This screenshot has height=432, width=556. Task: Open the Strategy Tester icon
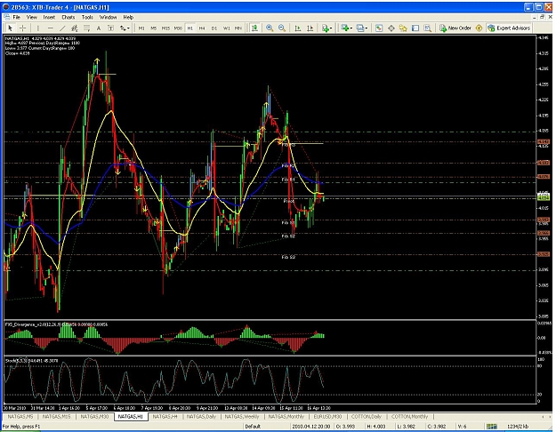pyautogui.click(x=428, y=28)
